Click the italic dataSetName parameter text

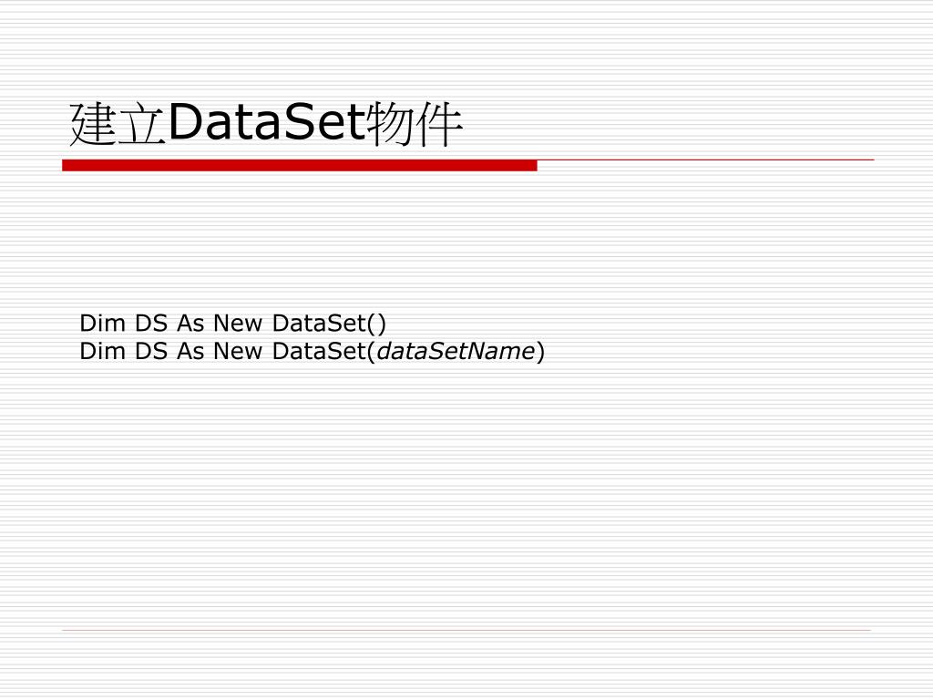pyautogui.click(x=456, y=351)
